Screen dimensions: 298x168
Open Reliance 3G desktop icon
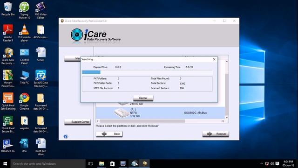point(8,146)
